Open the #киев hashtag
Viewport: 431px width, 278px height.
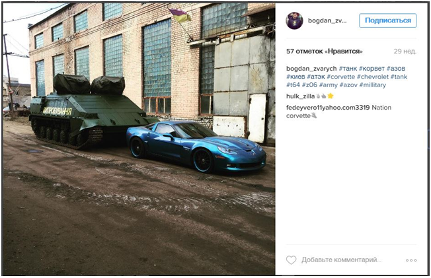pos(295,77)
